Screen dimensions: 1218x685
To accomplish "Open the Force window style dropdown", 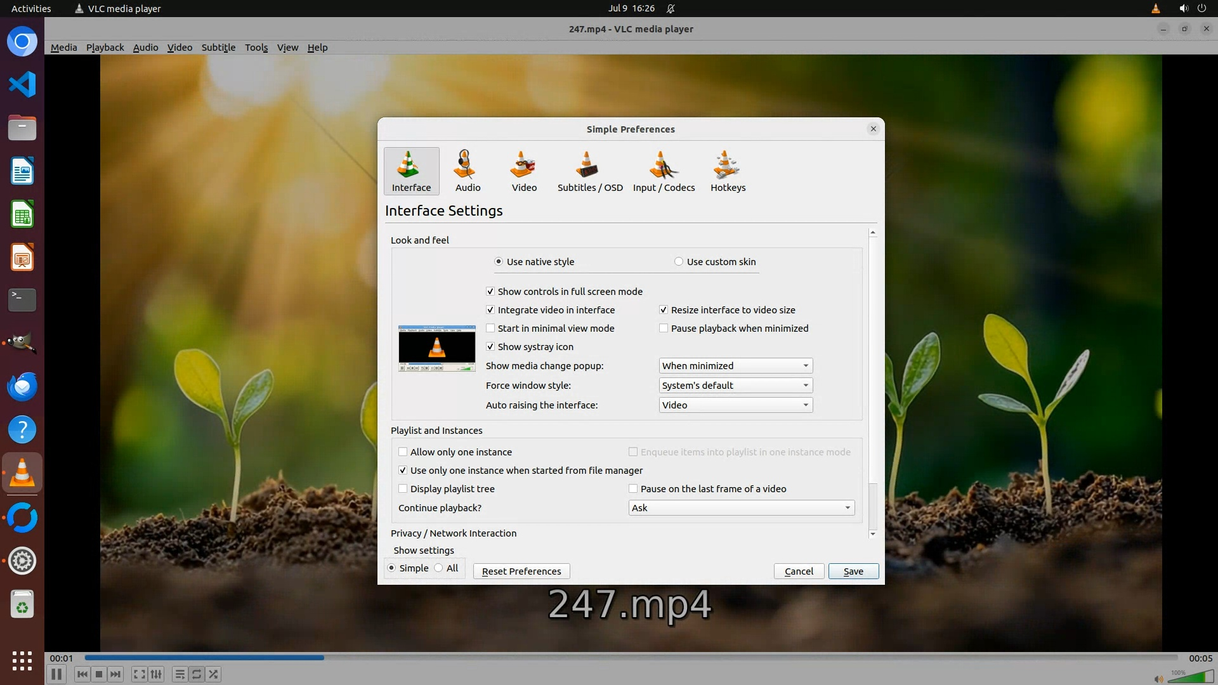I will (735, 386).
